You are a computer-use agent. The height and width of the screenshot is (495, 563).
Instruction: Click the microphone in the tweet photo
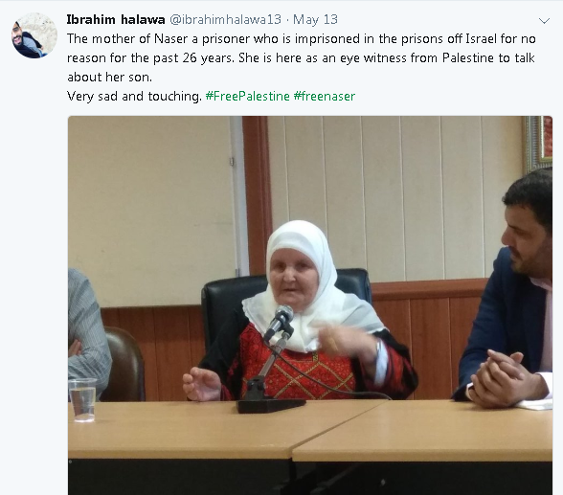click(279, 322)
